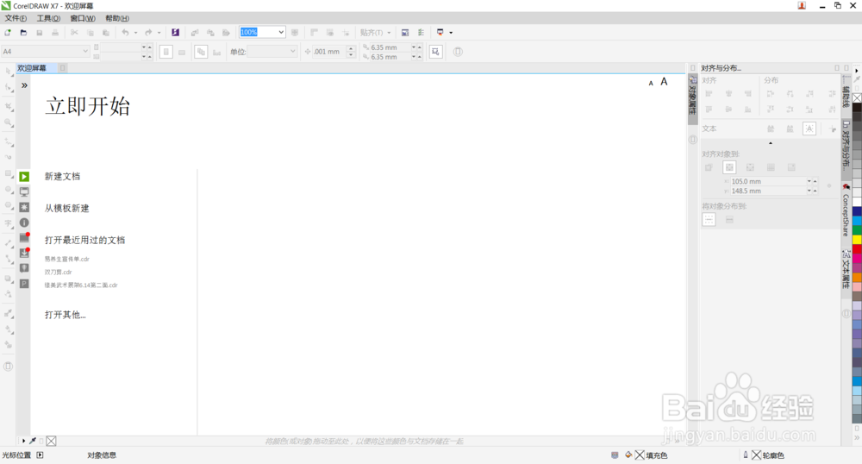Viewport: 862px width, 464px height.
Task: Switch to the ConceptShare docker tab
Action: pyautogui.click(x=846, y=213)
